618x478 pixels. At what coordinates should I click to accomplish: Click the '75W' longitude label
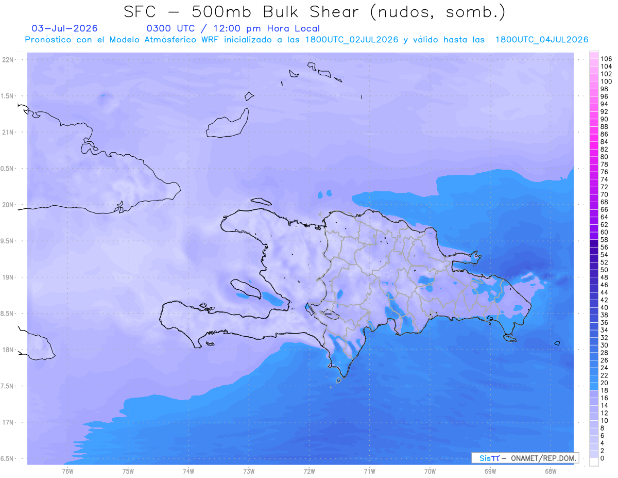128,471
